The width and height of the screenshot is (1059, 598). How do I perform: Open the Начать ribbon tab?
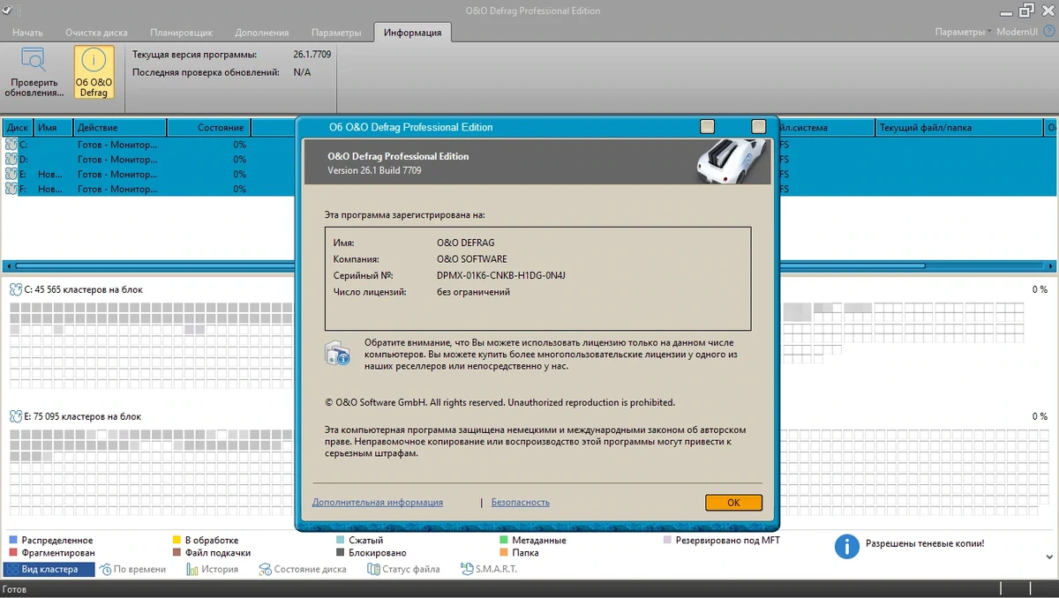(27, 33)
